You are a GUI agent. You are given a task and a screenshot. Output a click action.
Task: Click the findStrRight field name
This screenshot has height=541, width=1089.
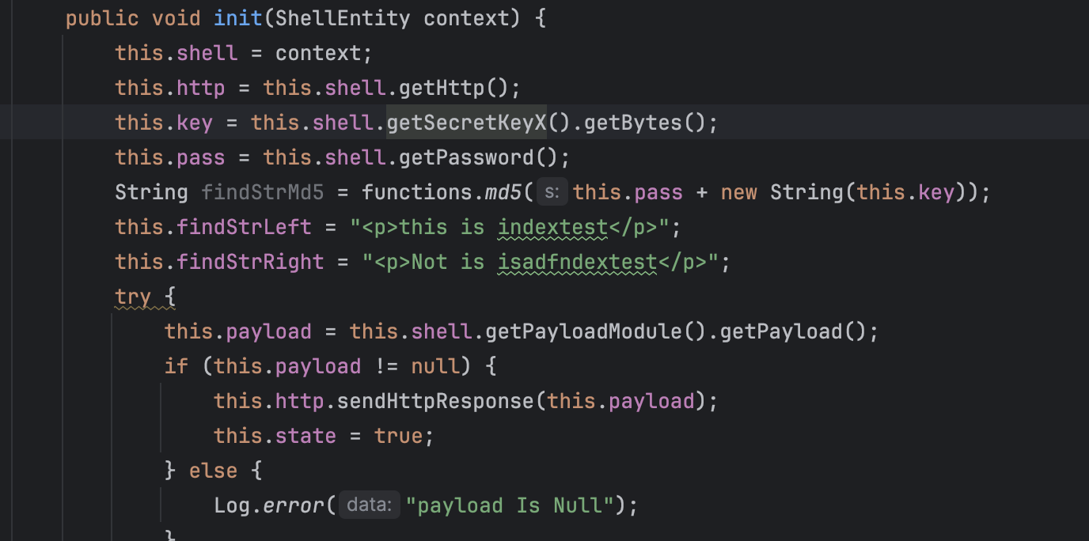pos(250,262)
